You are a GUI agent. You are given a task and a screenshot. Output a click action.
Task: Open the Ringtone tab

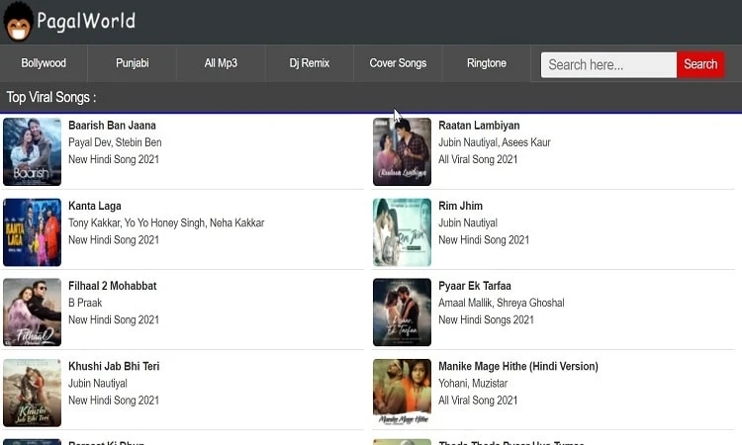(487, 63)
